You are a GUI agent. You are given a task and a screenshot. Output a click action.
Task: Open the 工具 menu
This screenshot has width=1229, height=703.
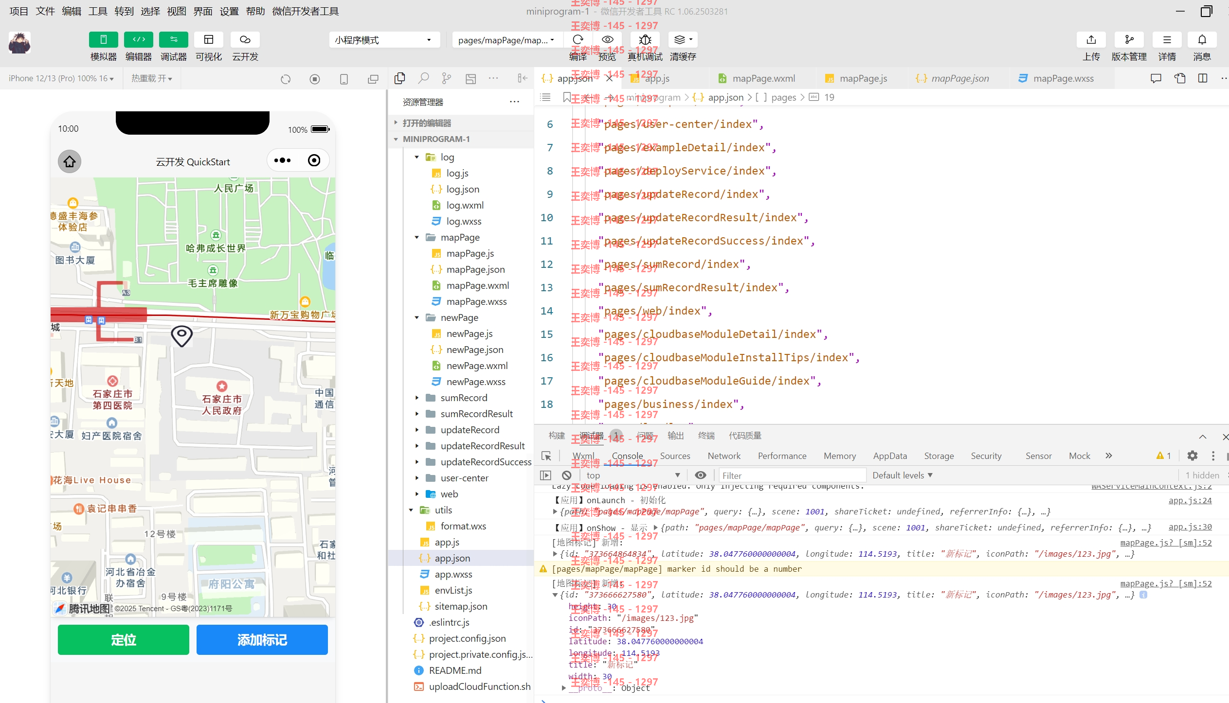coord(98,11)
